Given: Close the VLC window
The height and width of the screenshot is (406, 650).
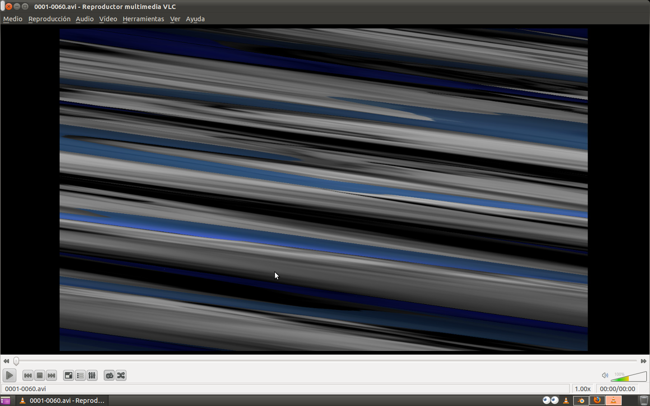Looking at the screenshot, I should click(9, 6).
